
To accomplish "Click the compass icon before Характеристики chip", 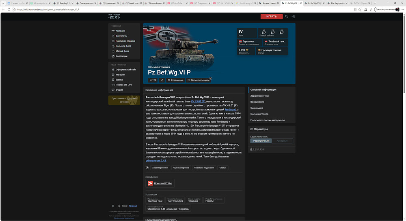I will [147, 168].
